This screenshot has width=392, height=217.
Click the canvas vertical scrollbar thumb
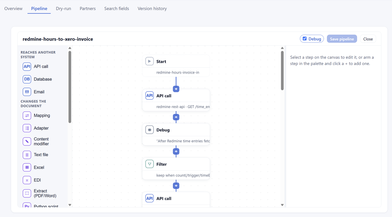coord(282,70)
